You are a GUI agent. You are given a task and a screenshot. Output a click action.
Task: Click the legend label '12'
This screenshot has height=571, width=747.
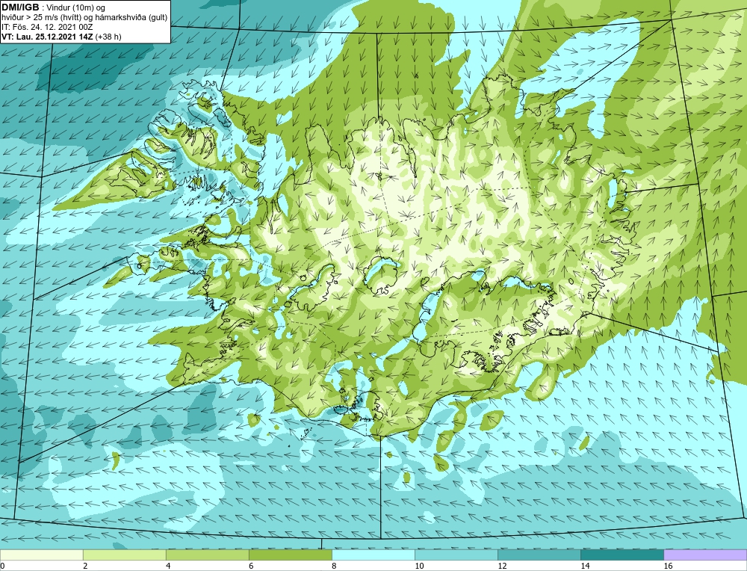point(502,566)
